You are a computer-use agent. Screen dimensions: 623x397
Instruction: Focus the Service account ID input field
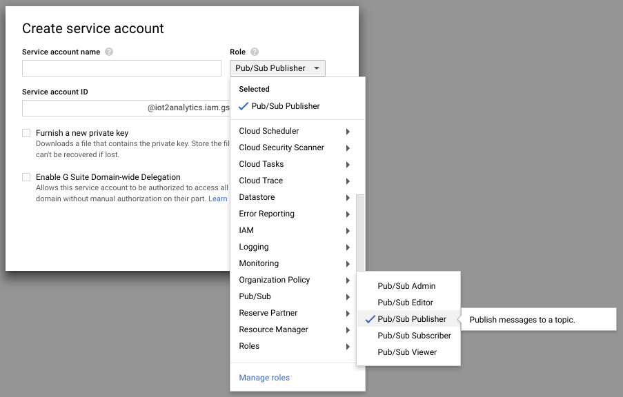pyautogui.click(x=126, y=108)
